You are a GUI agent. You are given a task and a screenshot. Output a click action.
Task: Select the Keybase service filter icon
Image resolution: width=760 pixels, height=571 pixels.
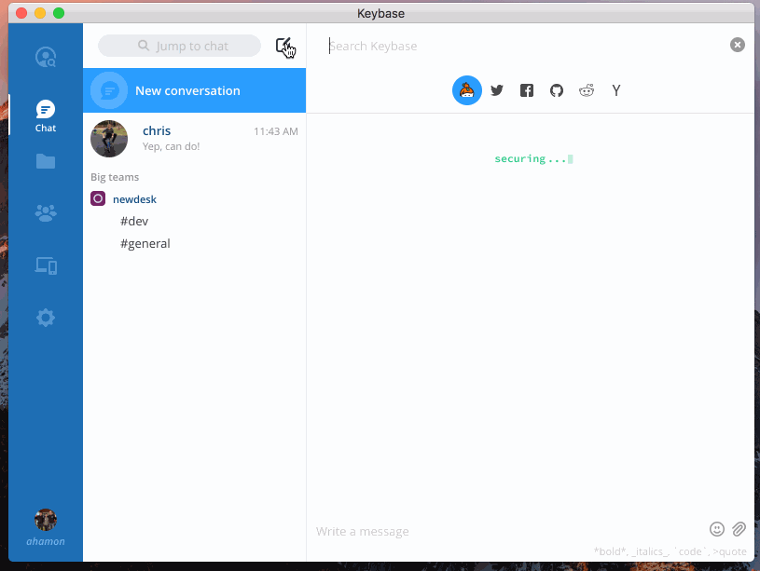tap(467, 90)
